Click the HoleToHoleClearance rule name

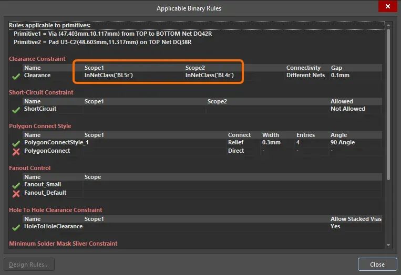[x=53, y=226]
